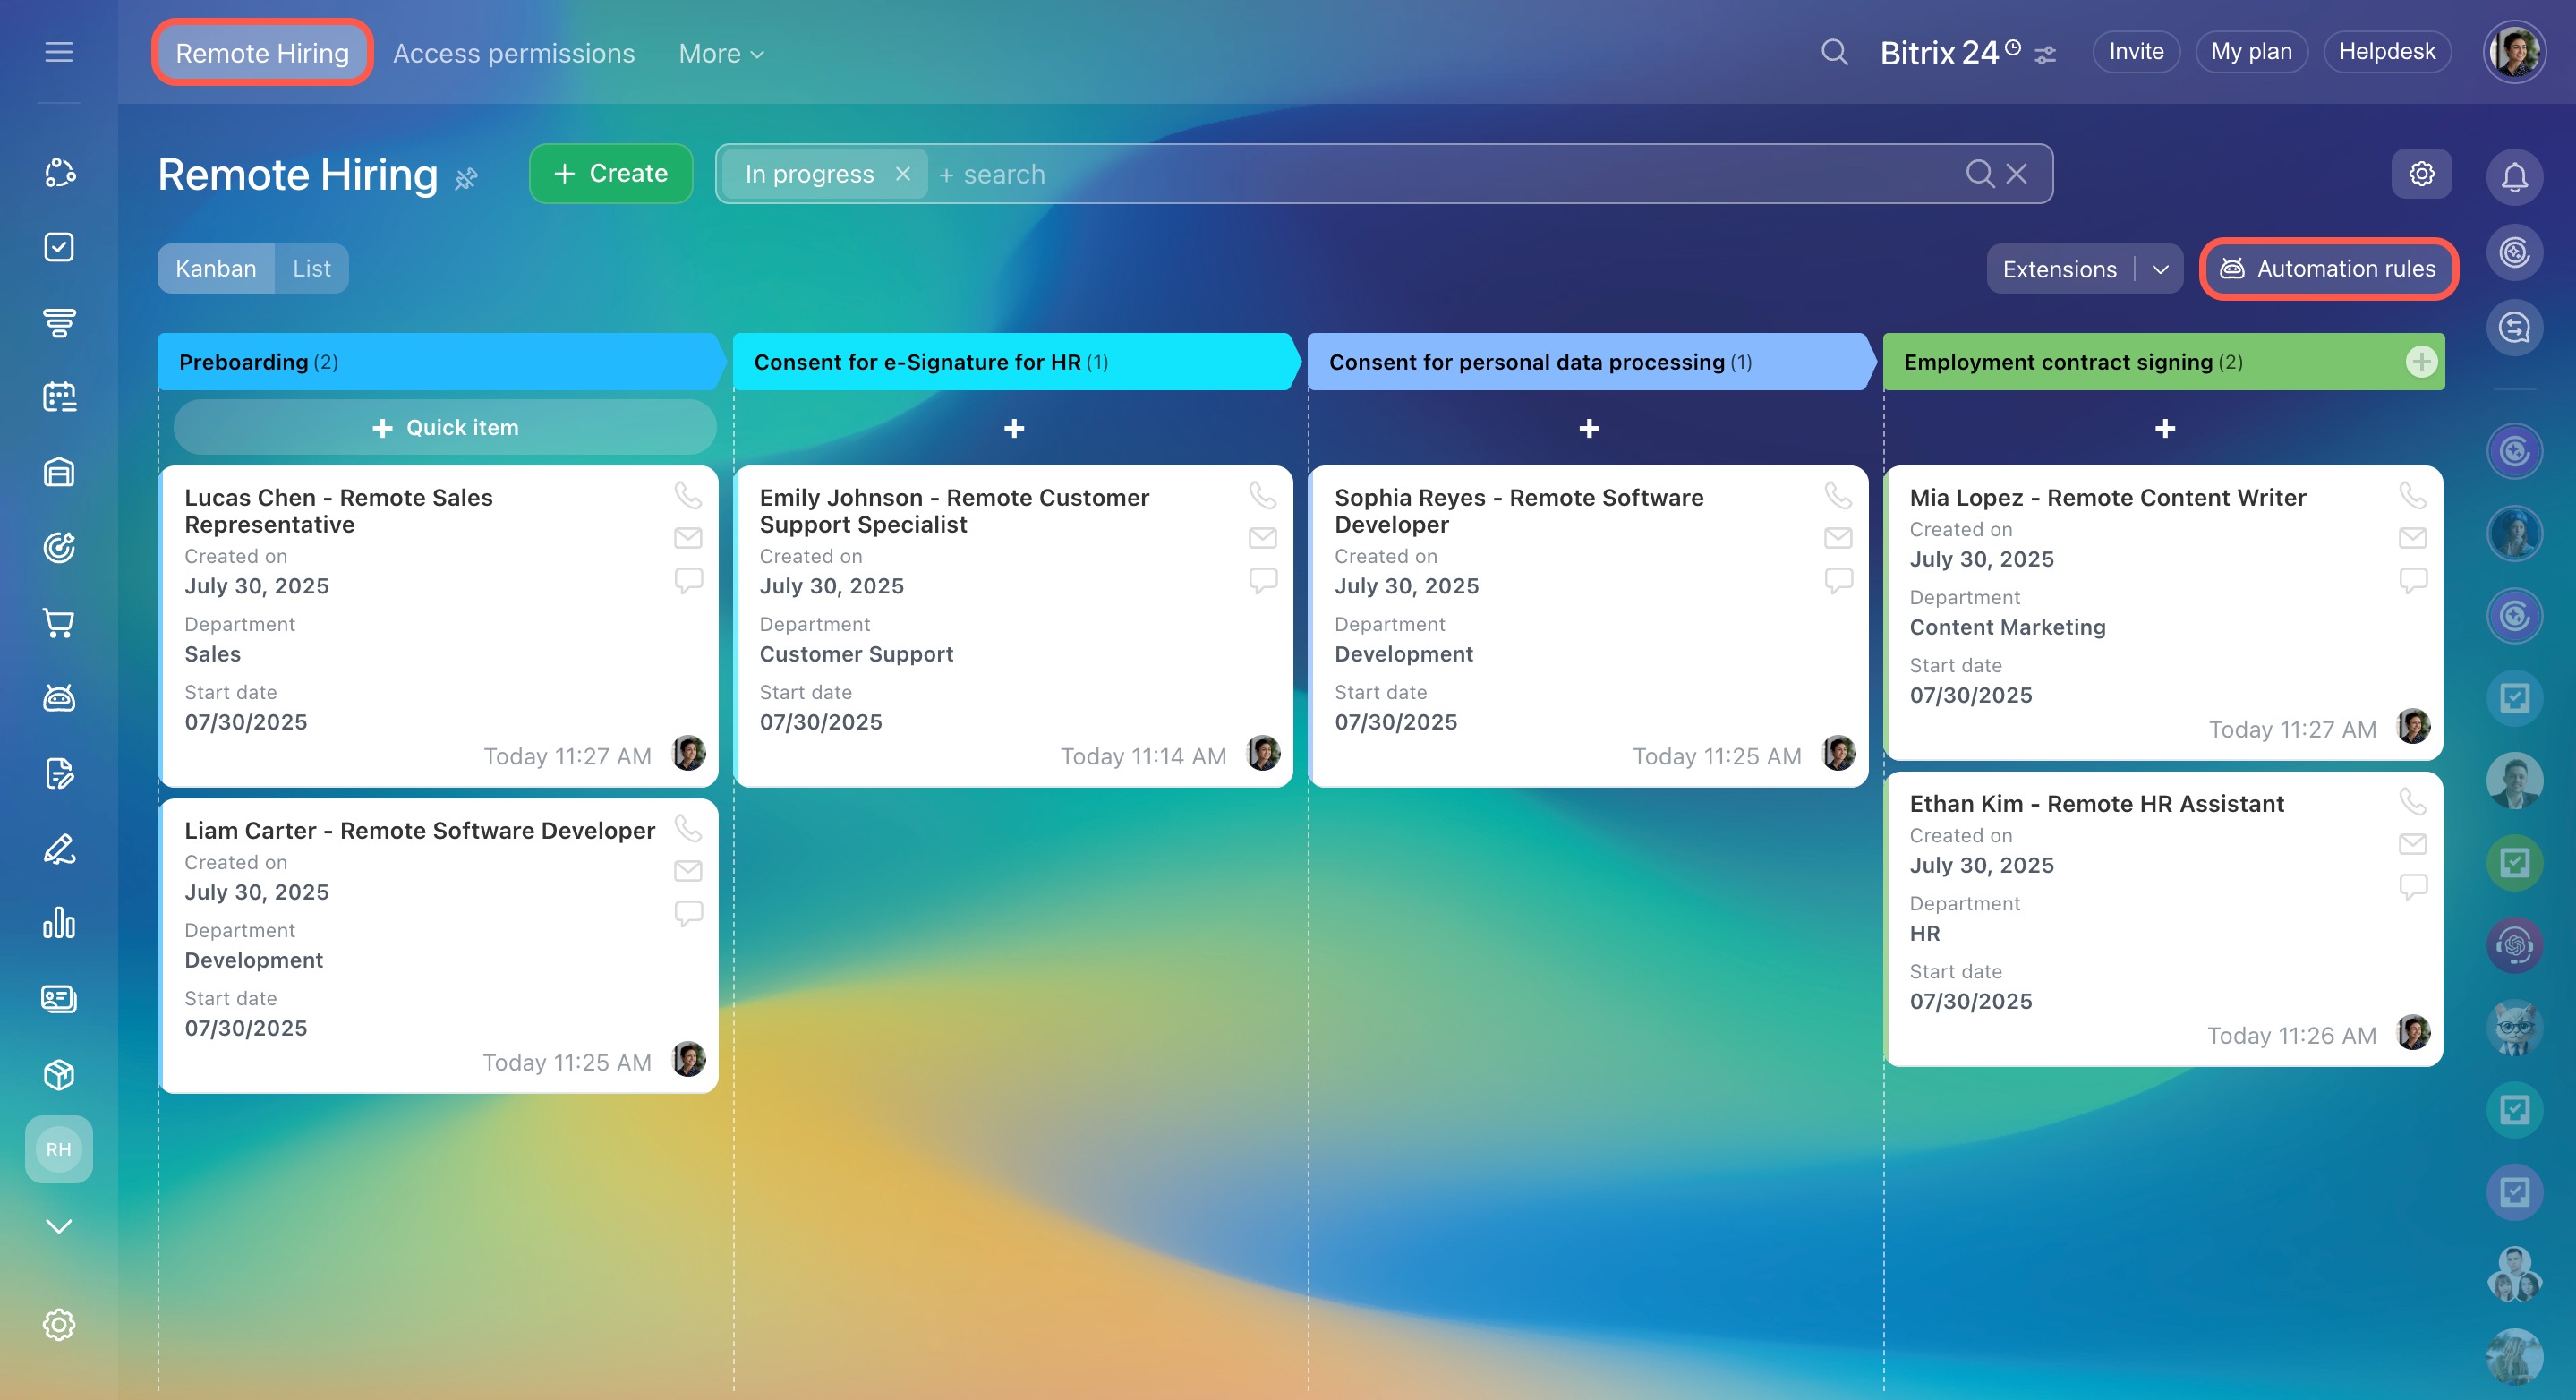This screenshot has height=1400, width=2576.
Task: Call Lucas Chen via phone icon
Action: point(688,495)
